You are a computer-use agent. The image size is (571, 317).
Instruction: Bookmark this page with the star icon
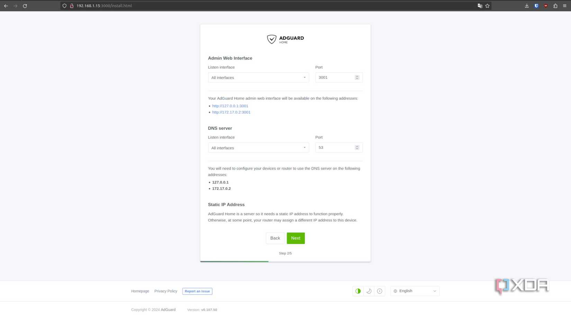coord(487,6)
